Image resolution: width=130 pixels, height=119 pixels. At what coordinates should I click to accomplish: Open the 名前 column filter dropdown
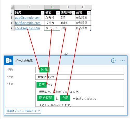point(58,13)
